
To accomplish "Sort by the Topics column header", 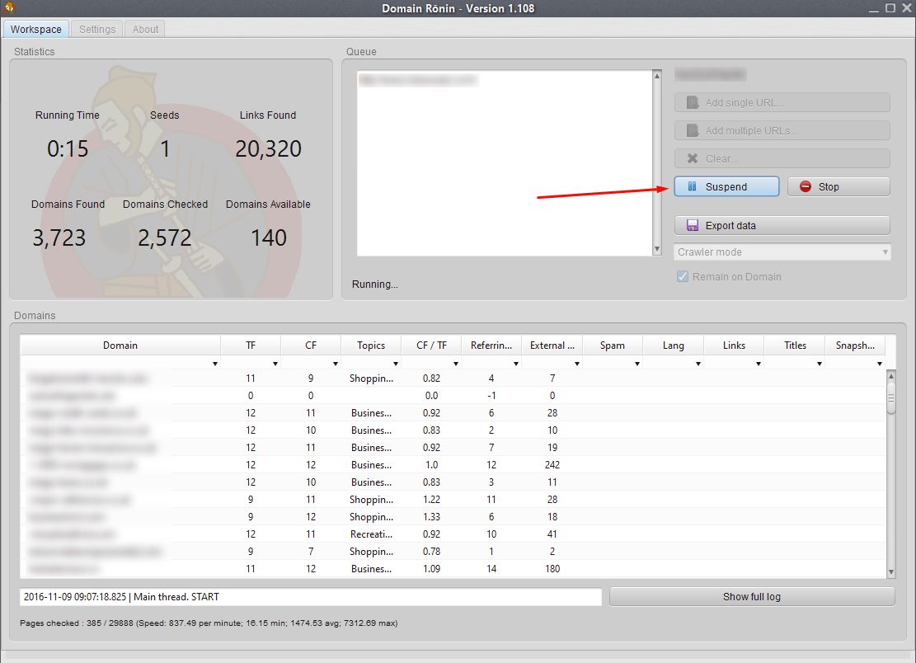I will 371,346.
